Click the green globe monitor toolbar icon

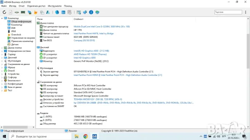(x=97, y=12)
